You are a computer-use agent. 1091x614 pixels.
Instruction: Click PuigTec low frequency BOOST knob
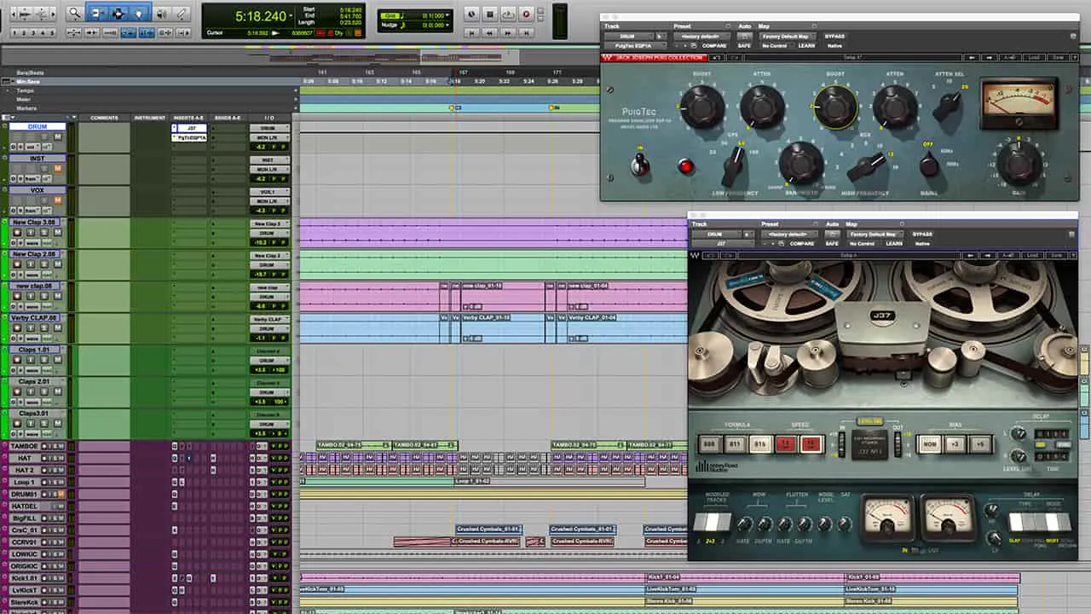702,107
